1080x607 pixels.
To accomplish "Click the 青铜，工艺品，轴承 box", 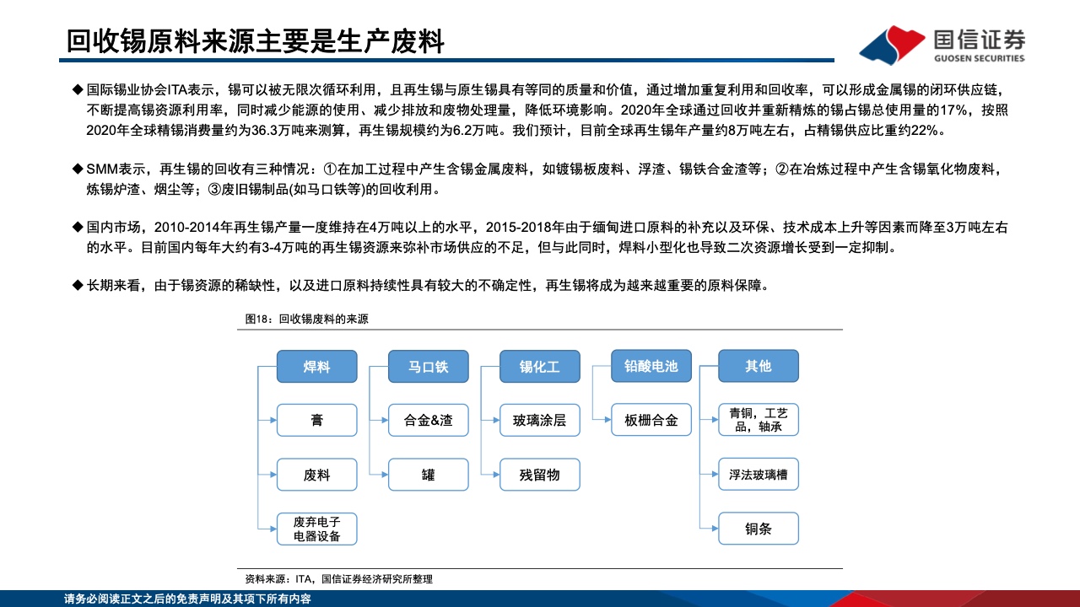I will [x=758, y=420].
